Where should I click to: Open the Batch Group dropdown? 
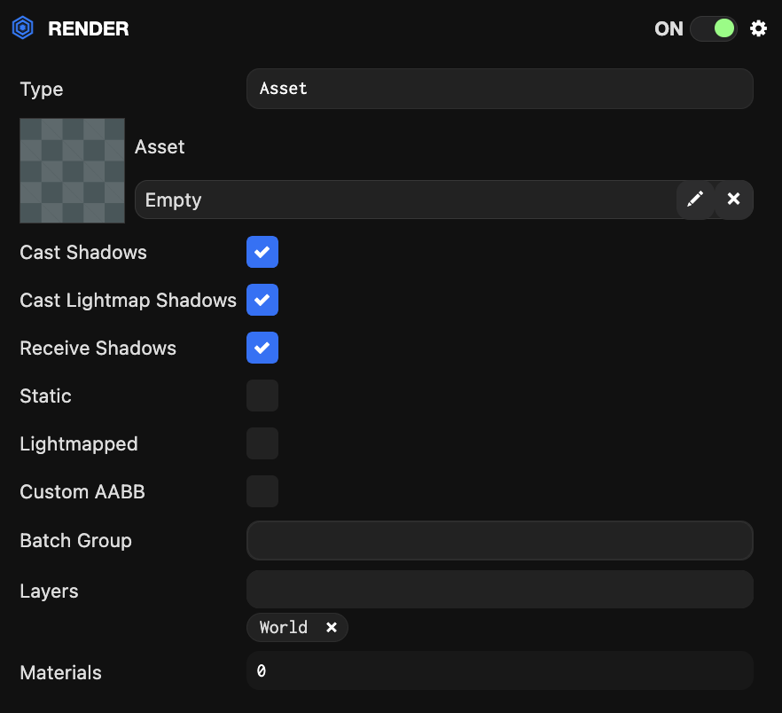(x=499, y=541)
